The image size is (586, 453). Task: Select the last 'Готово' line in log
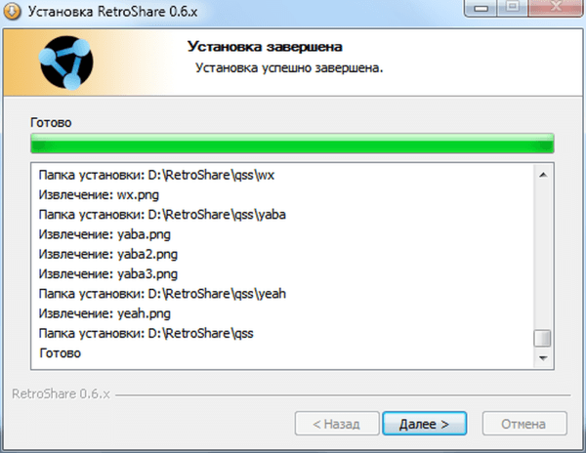61,353
